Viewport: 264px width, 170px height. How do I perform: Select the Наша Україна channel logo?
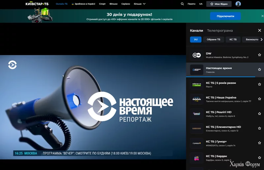pyautogui.click(x=196, y=99)
